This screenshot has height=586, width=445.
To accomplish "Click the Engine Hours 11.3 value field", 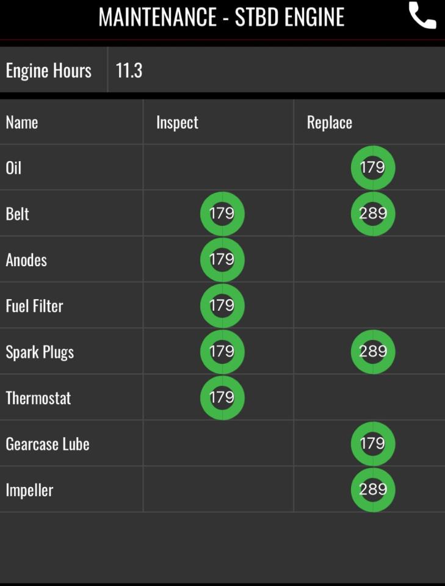I will (277, 70).
